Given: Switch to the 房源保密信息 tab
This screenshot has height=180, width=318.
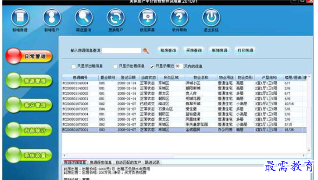Looking at the screenshot, I should pos(100,162).
